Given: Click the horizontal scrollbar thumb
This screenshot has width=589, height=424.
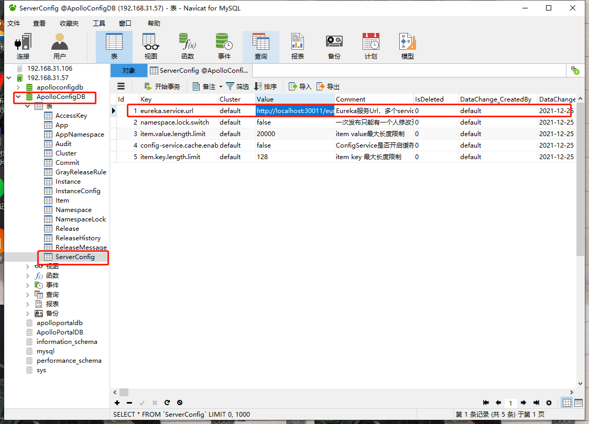Looking at the screenshot, I should click(124, 392).
